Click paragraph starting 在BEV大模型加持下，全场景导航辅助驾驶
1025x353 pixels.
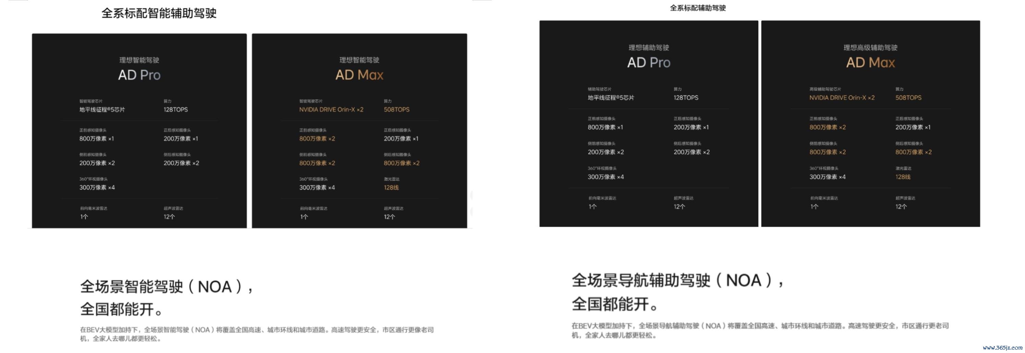click(x=760, y=330)
